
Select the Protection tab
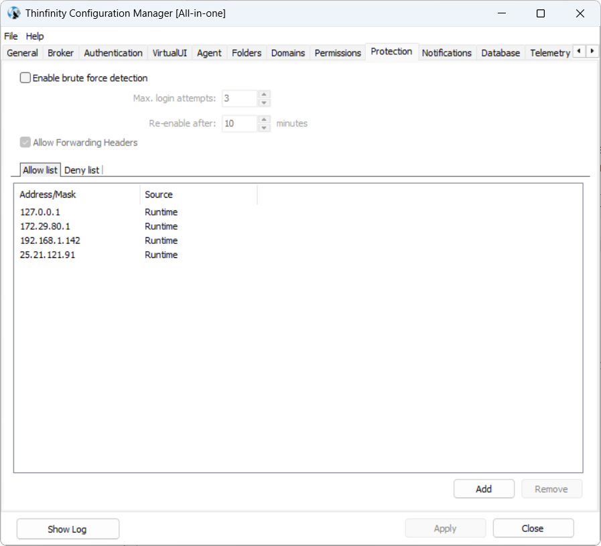click(x=391, y=52)
